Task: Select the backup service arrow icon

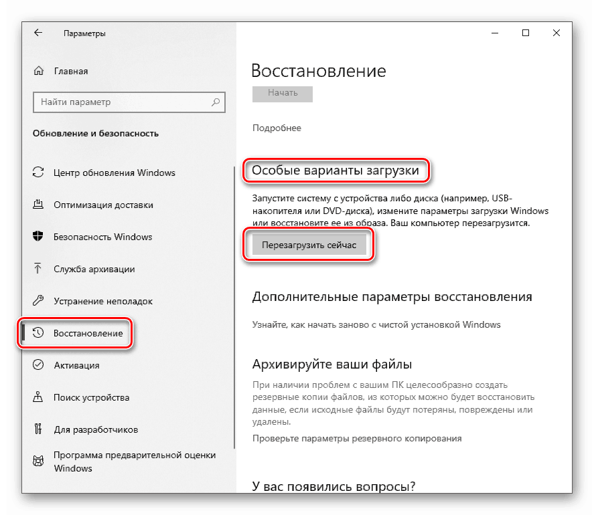Action: pos(38,269)
